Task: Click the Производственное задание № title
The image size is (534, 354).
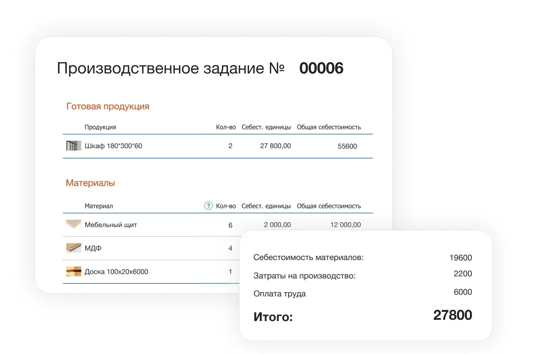Action: click(171, 68)
